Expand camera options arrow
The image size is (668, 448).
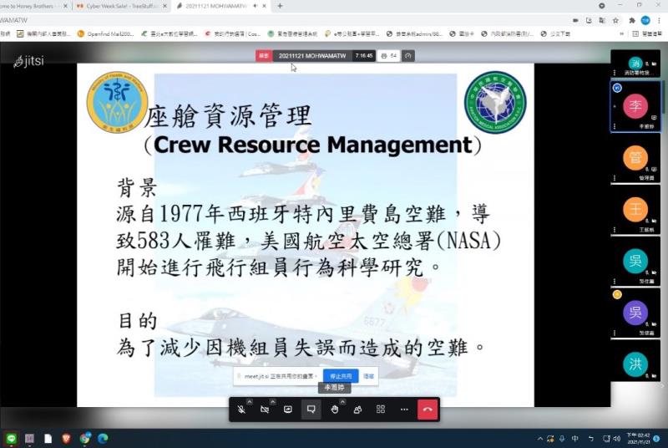click(x=272, y=402)
